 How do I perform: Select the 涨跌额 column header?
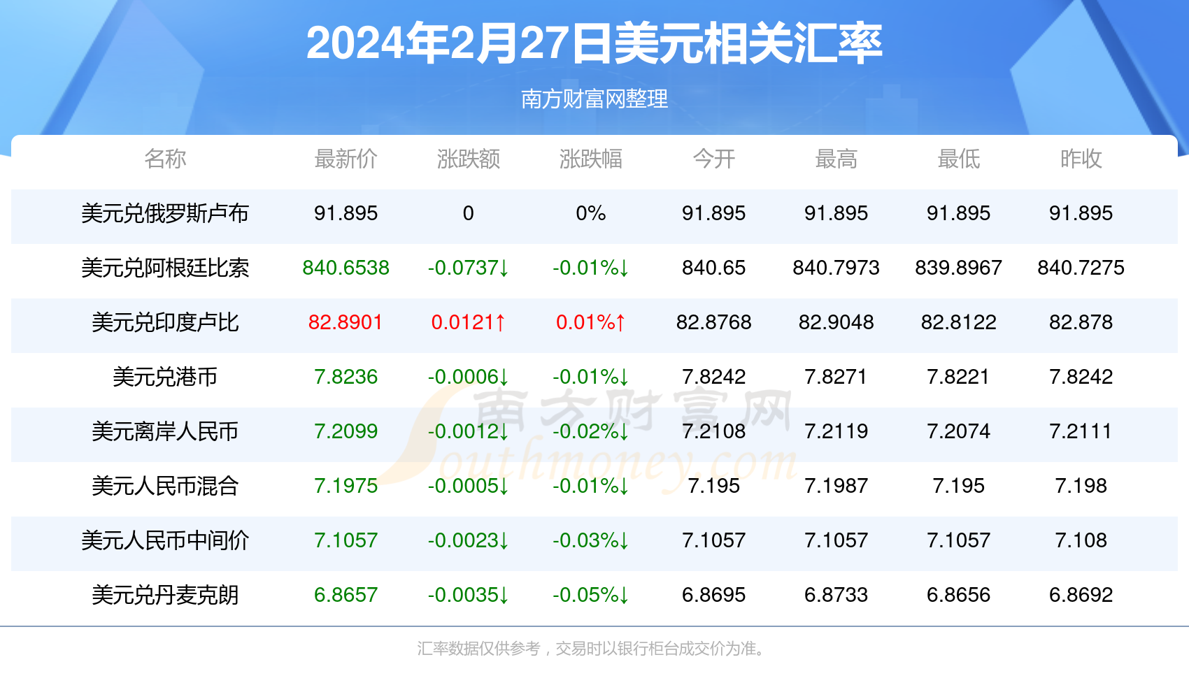click(x=468, y=159)
